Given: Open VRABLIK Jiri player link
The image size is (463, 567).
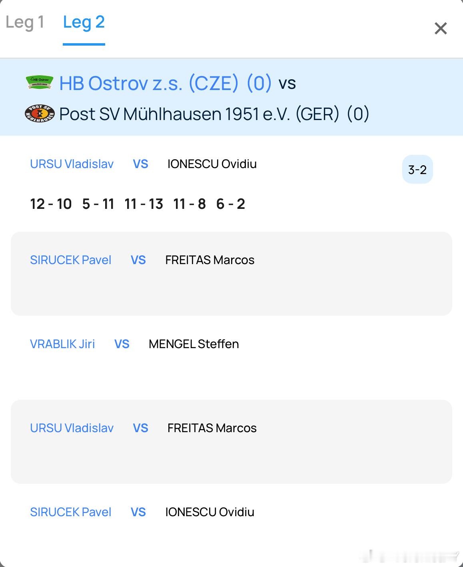Looking at the screenshot, I should [x=62, y=344].
